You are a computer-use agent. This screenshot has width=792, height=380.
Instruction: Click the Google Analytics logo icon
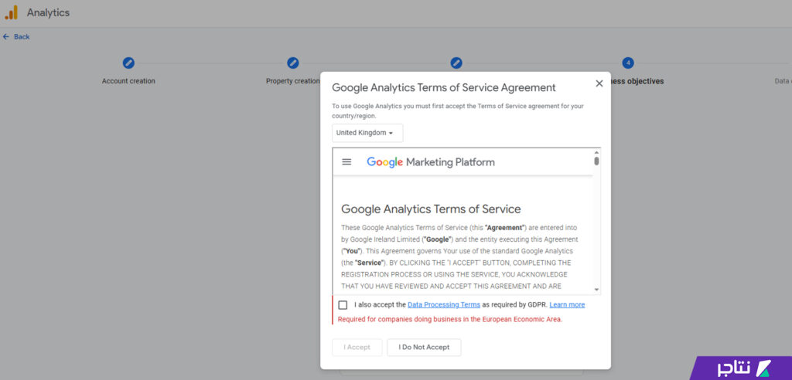(11, 12)
